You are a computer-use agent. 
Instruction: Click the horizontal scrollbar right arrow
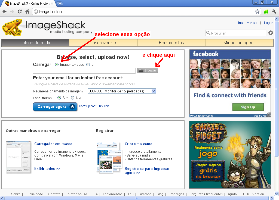pyautogui.click(x=272, y=198)
